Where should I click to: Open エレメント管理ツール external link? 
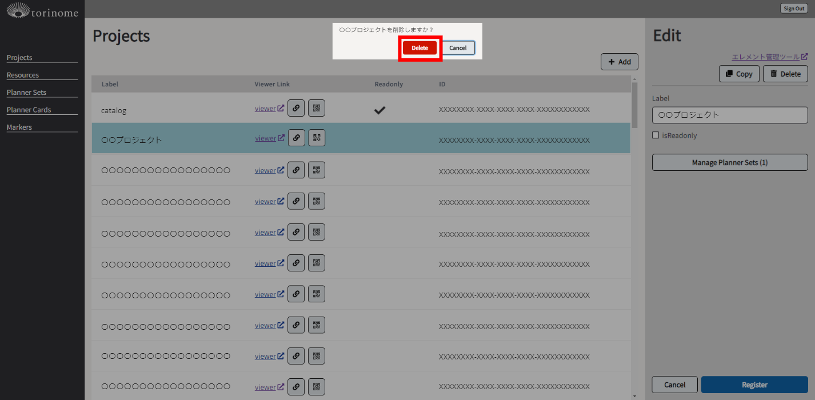coord(769,57)
